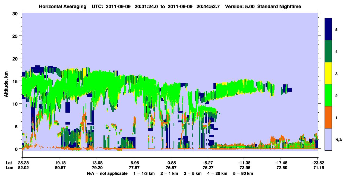353x181 pixels.
Task: Click the longitude value 79.20
Action: click(x=96, y=168)
